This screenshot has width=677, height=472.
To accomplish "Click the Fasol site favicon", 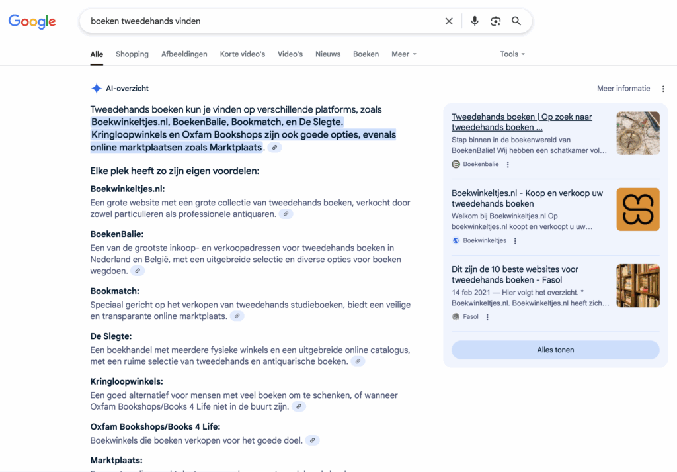I will click(456, 317).
